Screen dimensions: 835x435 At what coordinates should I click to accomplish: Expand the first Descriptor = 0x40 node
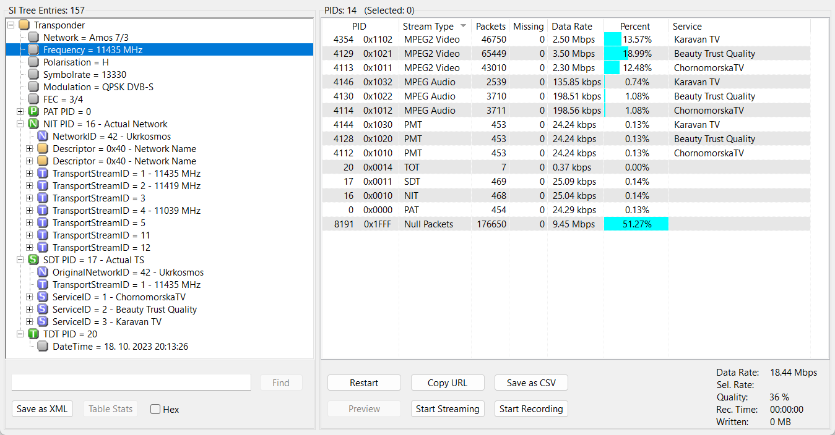[x=30, y=149]
